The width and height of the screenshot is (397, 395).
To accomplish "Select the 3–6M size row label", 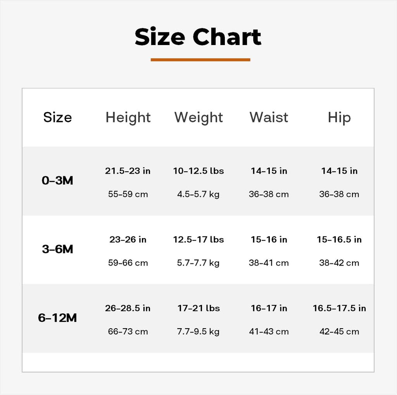I will [57, 249].
